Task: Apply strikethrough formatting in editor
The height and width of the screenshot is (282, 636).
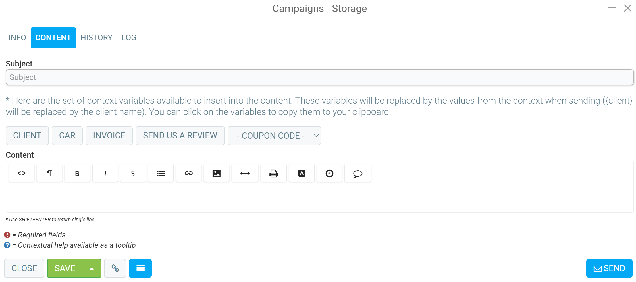Action: 133,173
